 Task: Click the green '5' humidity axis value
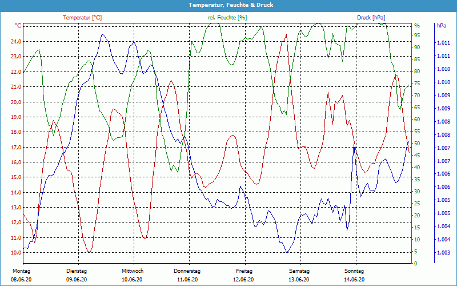(x=416, y=251)
